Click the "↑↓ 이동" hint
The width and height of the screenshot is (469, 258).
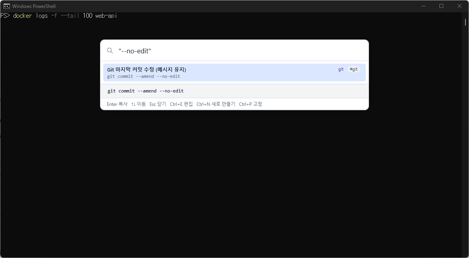pos(138,104)
